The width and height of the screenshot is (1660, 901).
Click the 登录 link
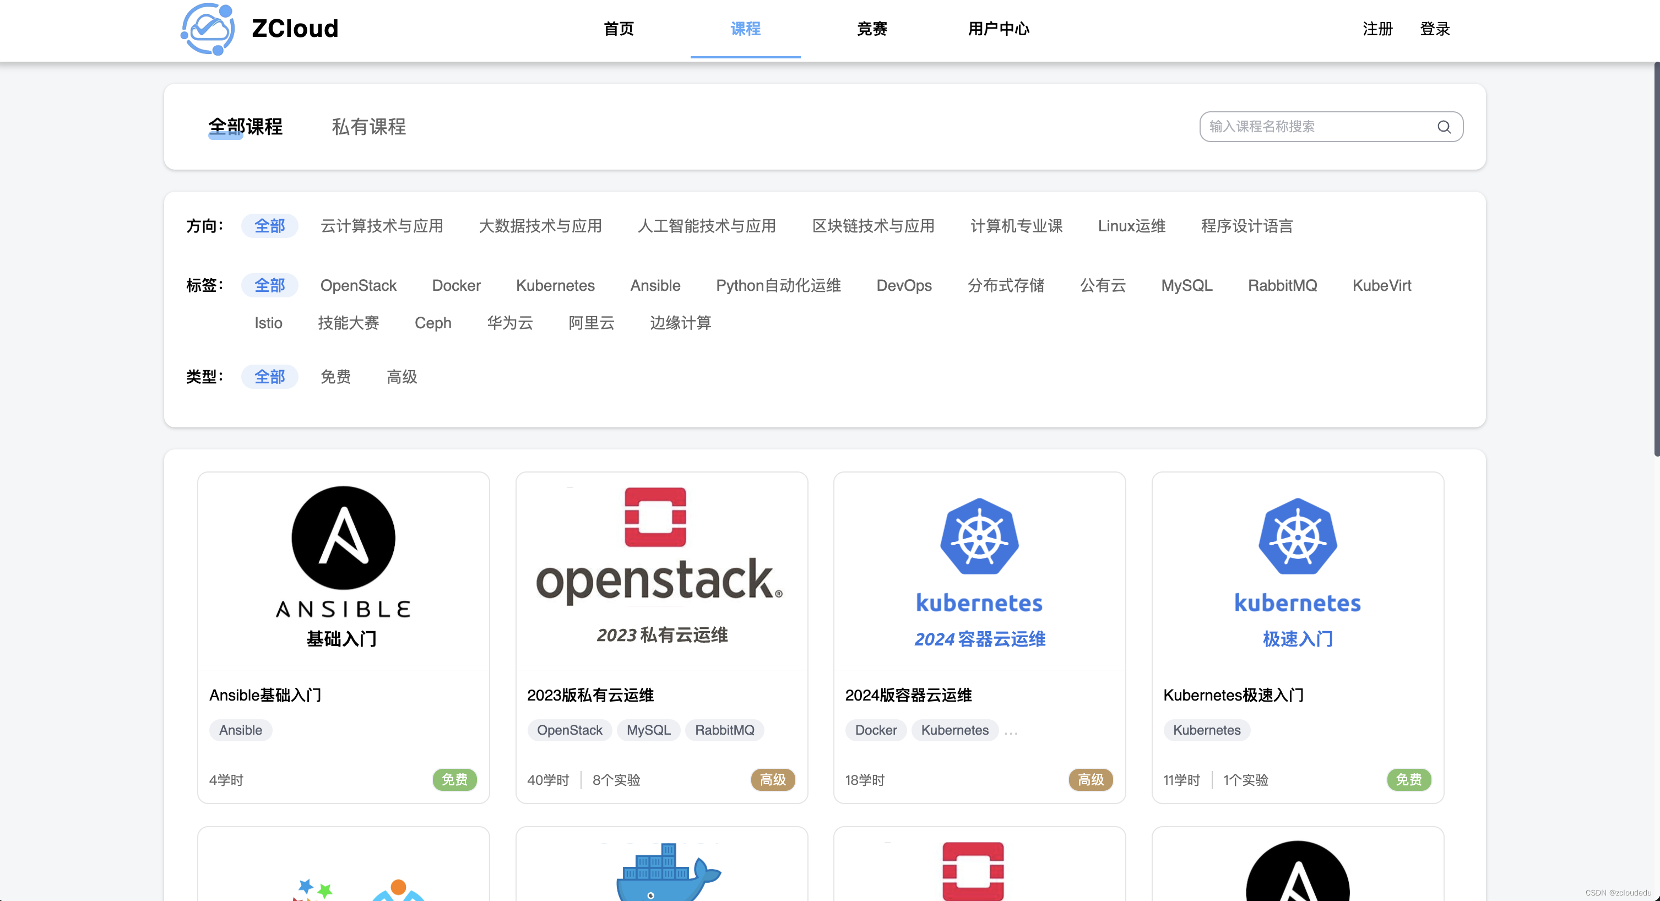(x=1434, y=28)
